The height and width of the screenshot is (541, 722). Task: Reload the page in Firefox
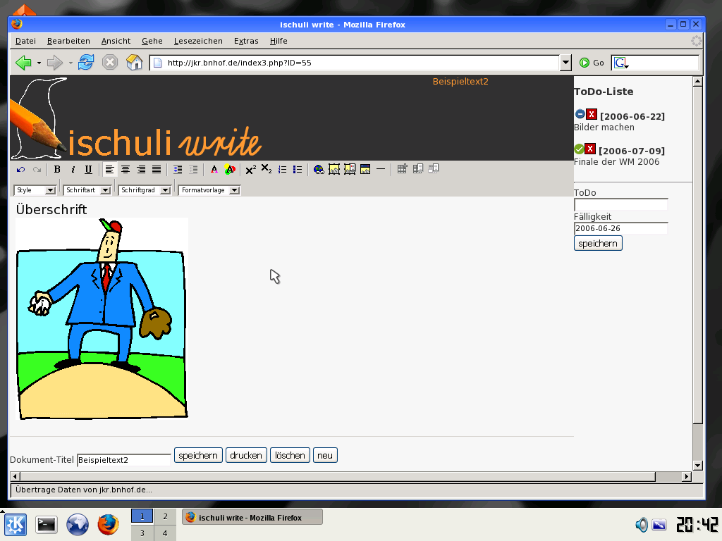[85, 62]
